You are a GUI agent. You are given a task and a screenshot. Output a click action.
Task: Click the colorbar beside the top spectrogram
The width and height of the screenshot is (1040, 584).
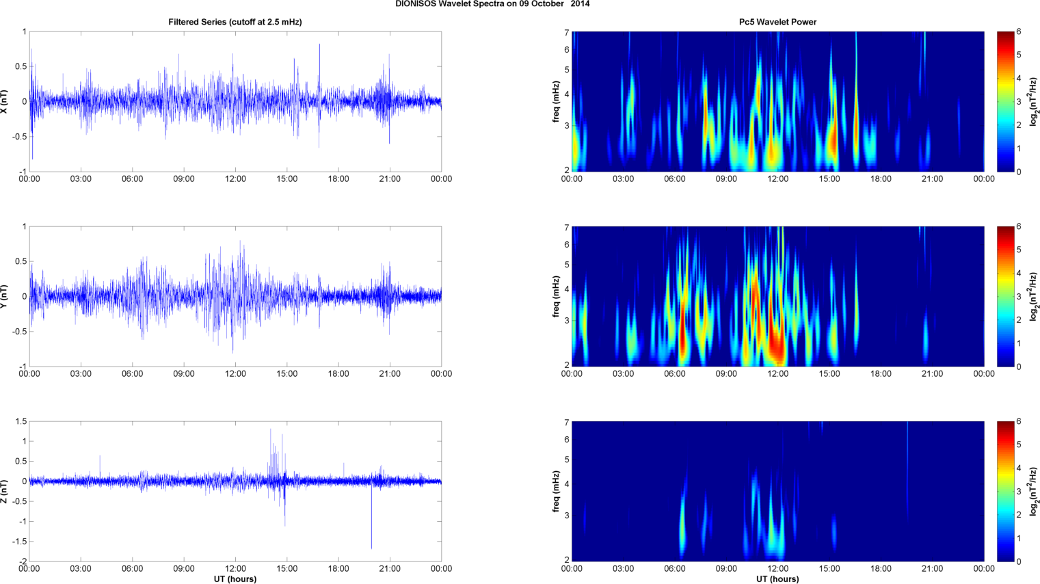point(1005,101)
